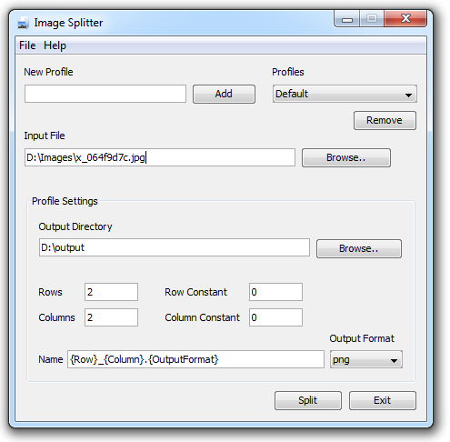The height and width of the screenshot is (442, 450).
Task: Click the Add profile button
Action: 224,94
